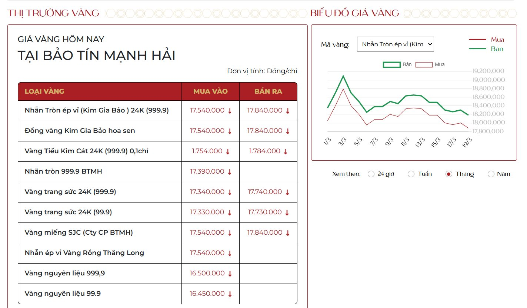Click the chevron in the gold type selector

pos(430,44)
